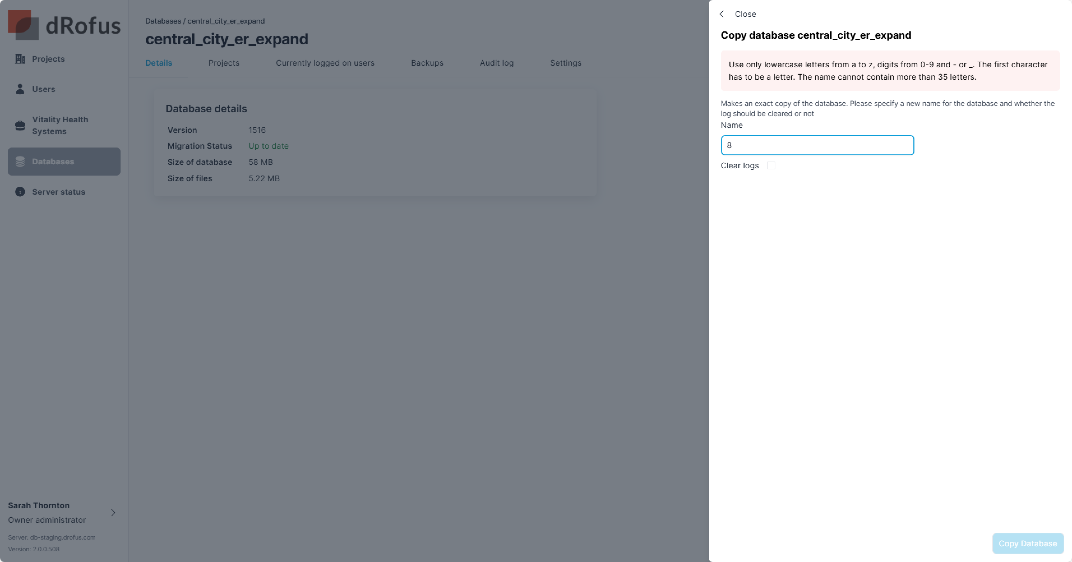
Task: Click the Version: 2.0.0.508 text
Action: coord(34,549)
